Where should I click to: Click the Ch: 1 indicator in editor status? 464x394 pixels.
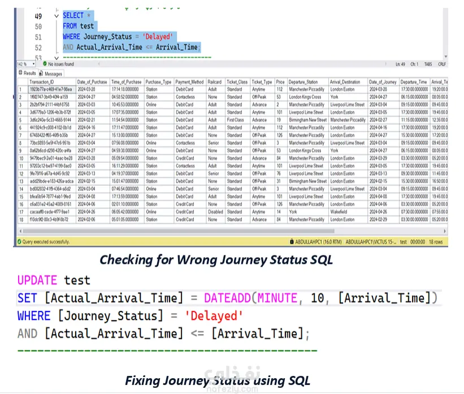(414, 64)
